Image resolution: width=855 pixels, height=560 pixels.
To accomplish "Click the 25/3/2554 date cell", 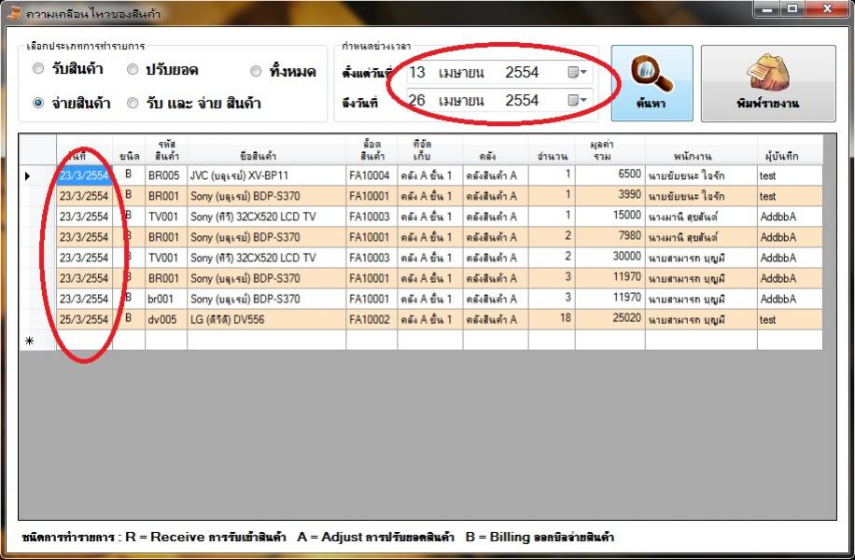I will [x=85, y=319].
